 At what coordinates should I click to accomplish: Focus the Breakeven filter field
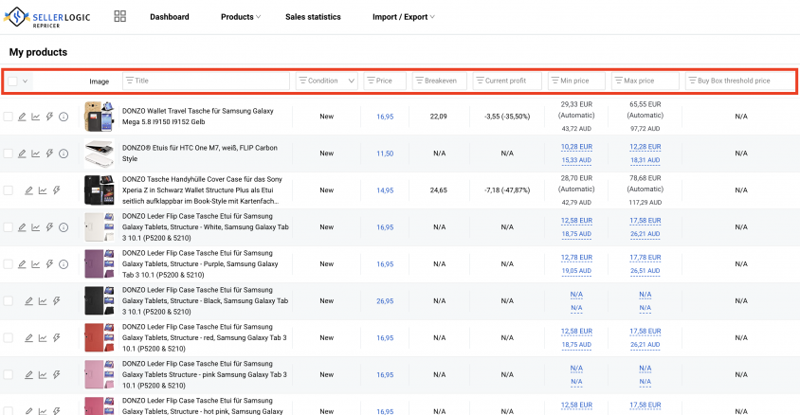click(439, 81)
